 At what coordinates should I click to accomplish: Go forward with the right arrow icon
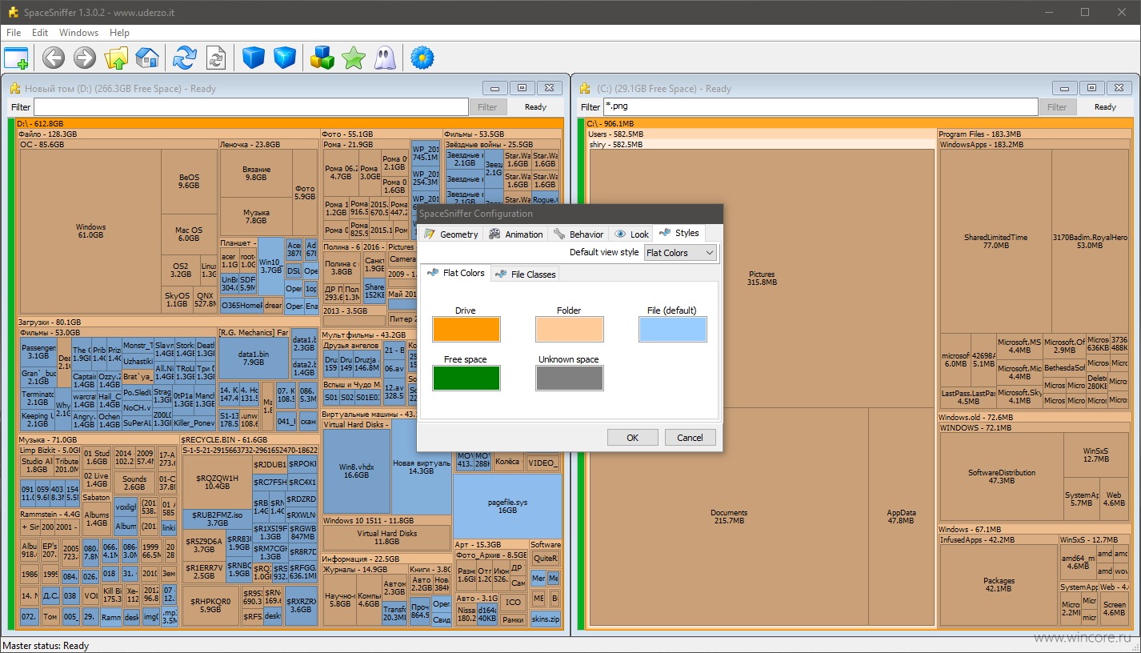(85, 58)
